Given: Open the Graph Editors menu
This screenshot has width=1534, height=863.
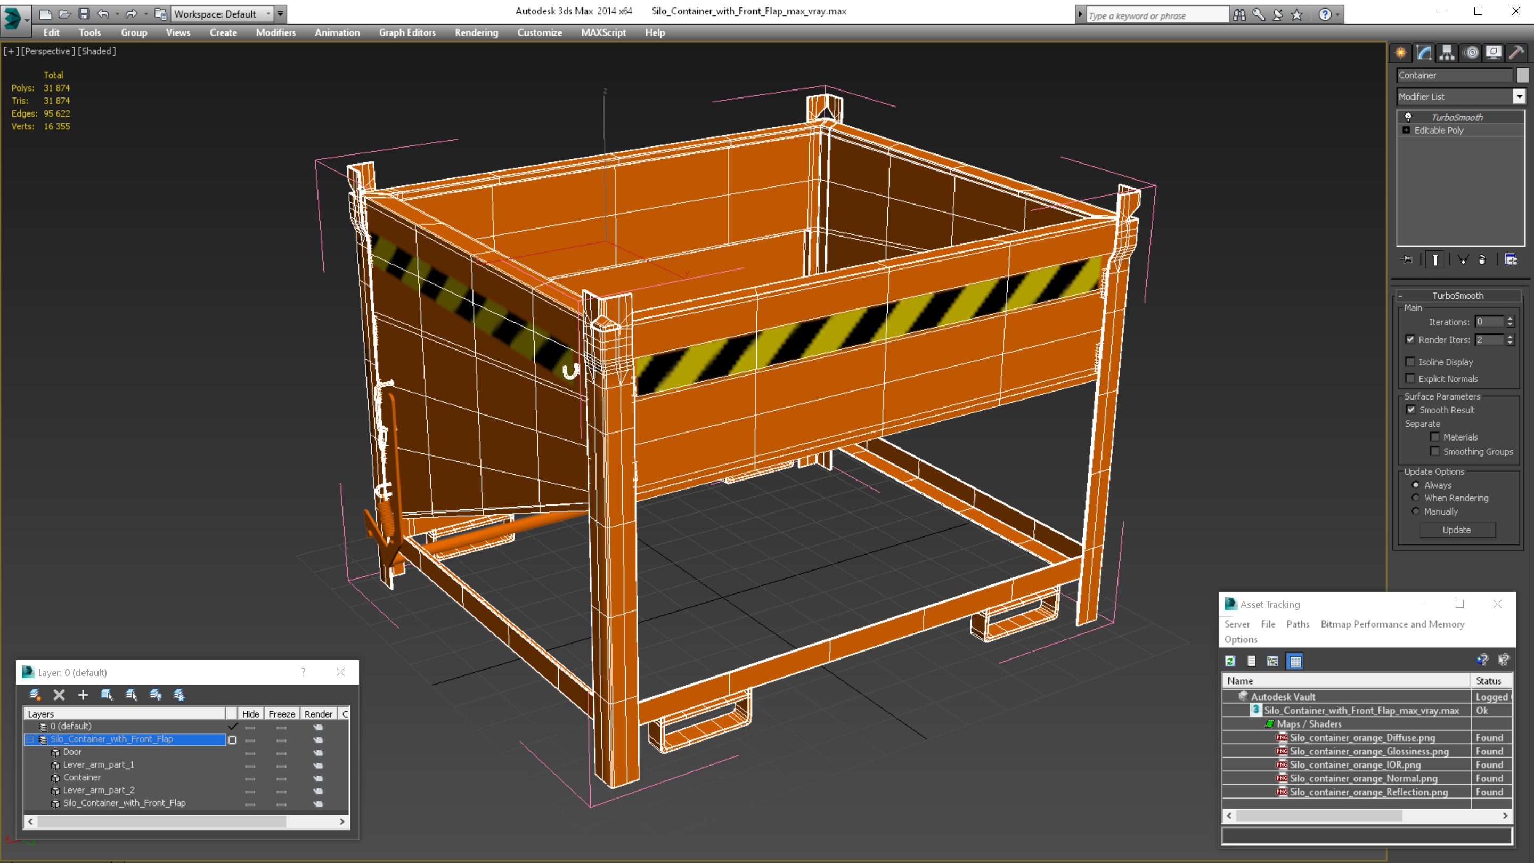Looking at the screenshot, I should (x=407, y=32).
